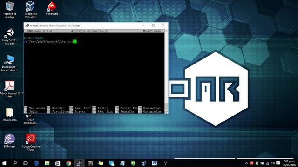Click the 'Leer Fich' nano shortcut text
Viewport: 298px width, 167px height.
(x=82, y=108)
